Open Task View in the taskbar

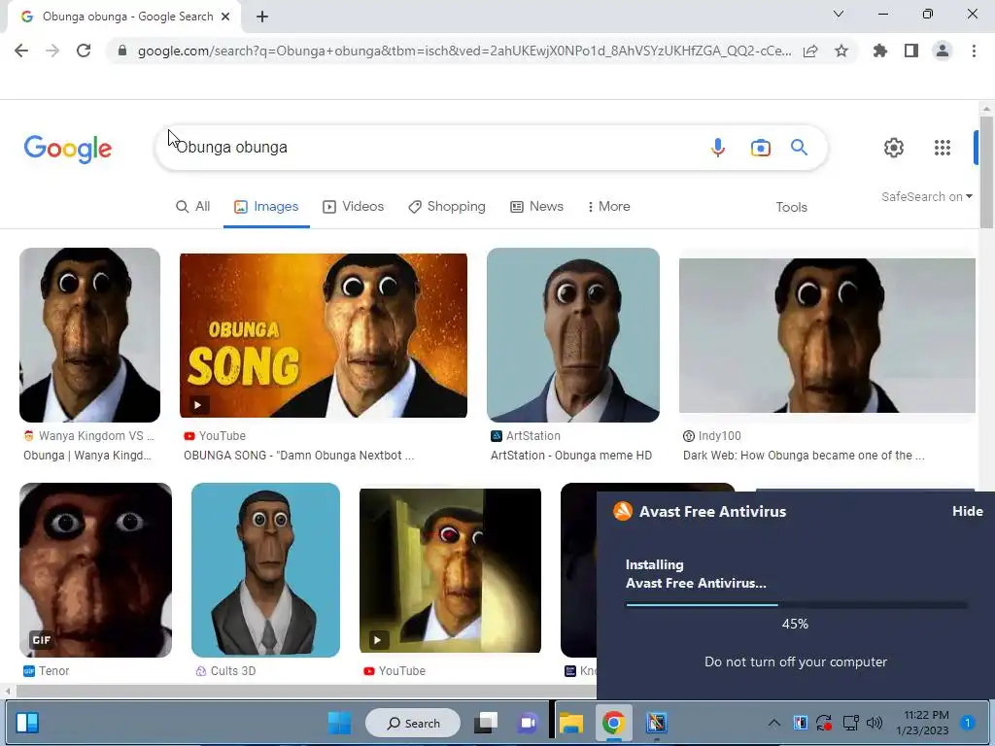pos(486,723)
